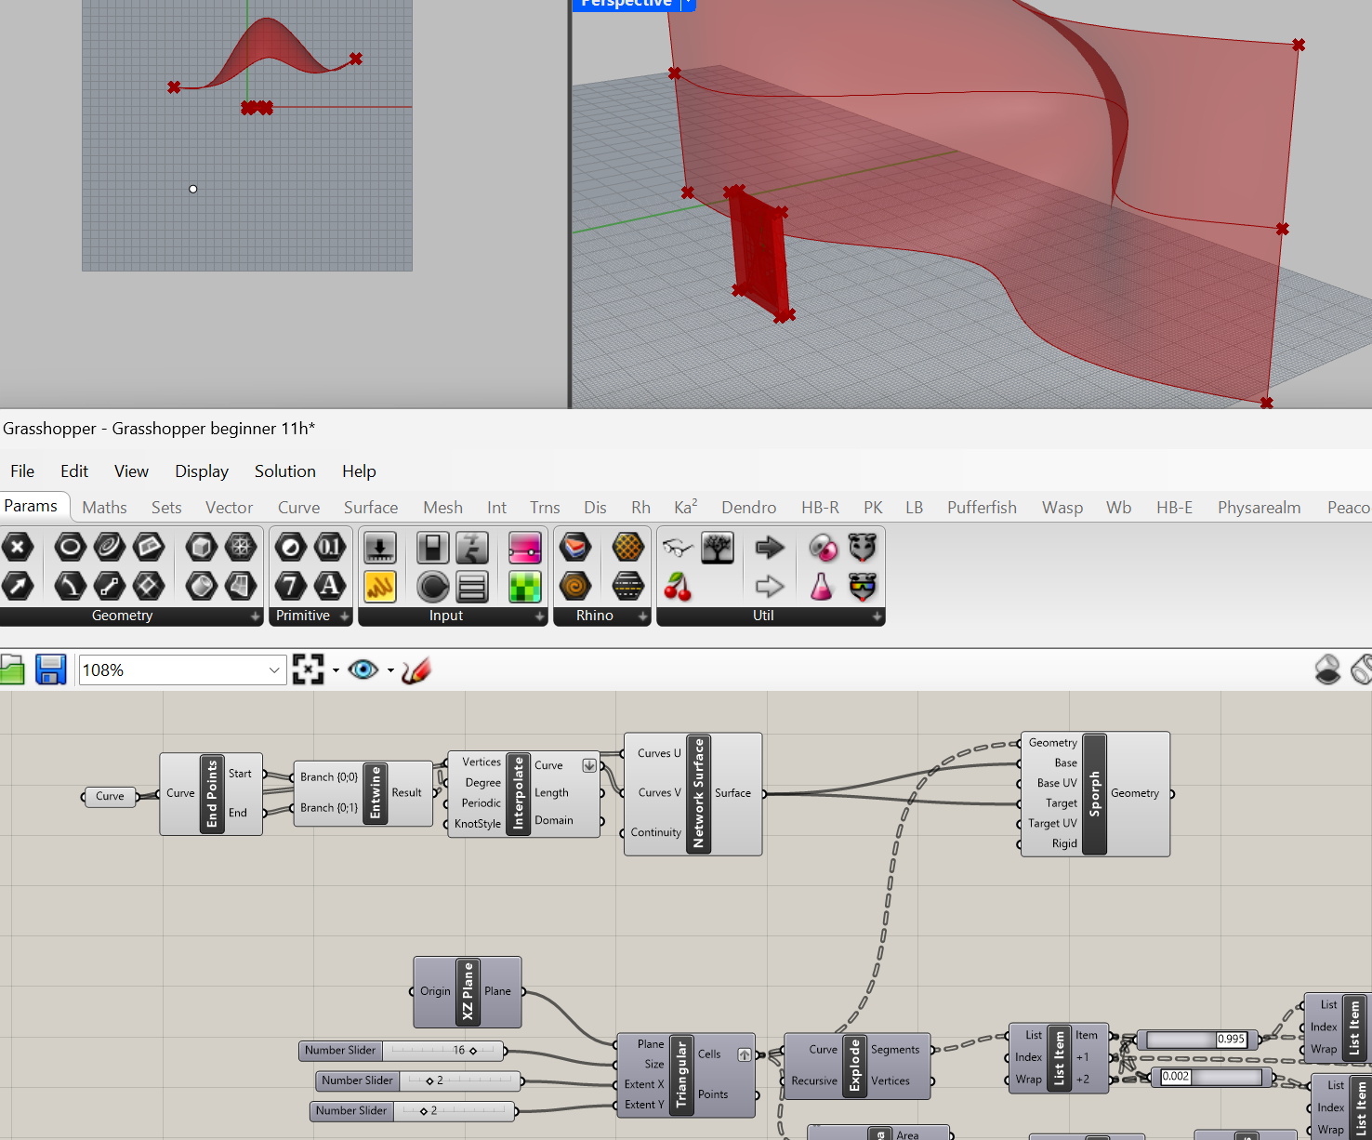Select the Point parameter icon in Geometry
The image size is (1372, 1140).
[x=18, y=548]
